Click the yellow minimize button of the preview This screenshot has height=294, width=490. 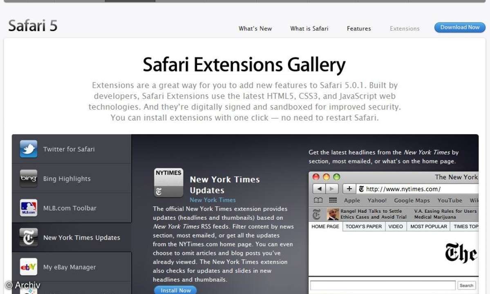click(x=326, y=177)
